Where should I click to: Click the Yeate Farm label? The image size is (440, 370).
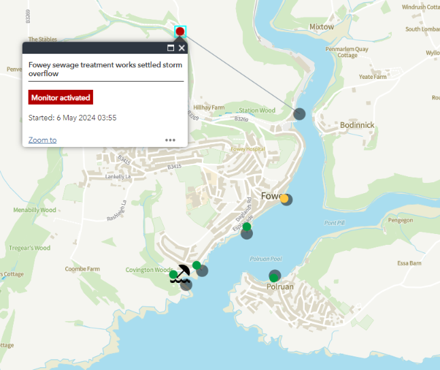point(373,77)
